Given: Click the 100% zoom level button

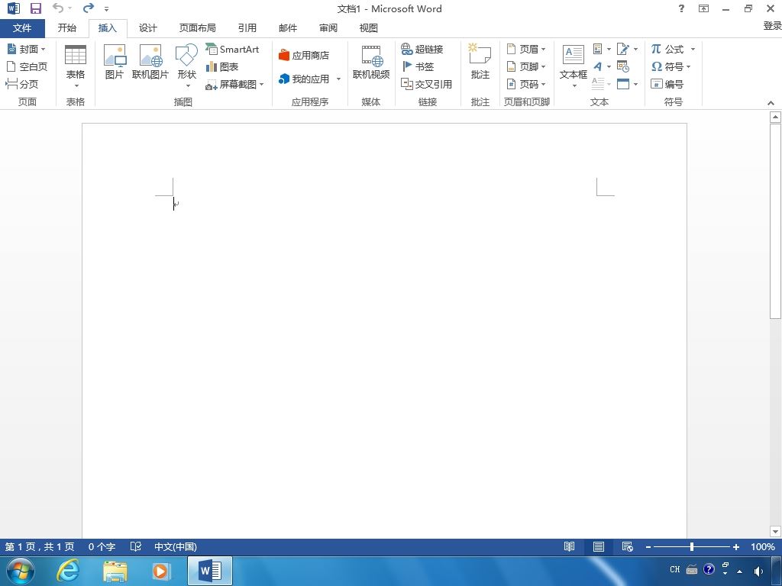Looking at the screenshot, I should click(763, 546).
